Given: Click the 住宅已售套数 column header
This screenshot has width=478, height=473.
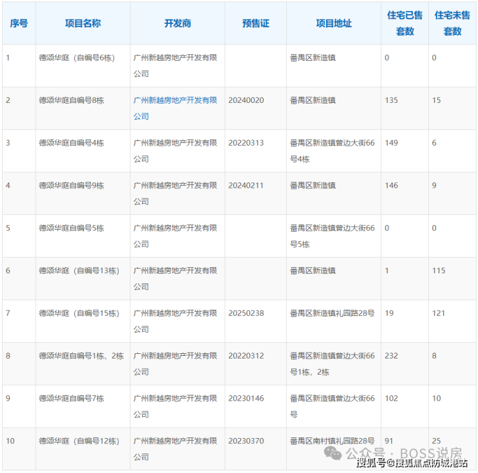Looking at the screenshot, I should [x=405, y=23].
